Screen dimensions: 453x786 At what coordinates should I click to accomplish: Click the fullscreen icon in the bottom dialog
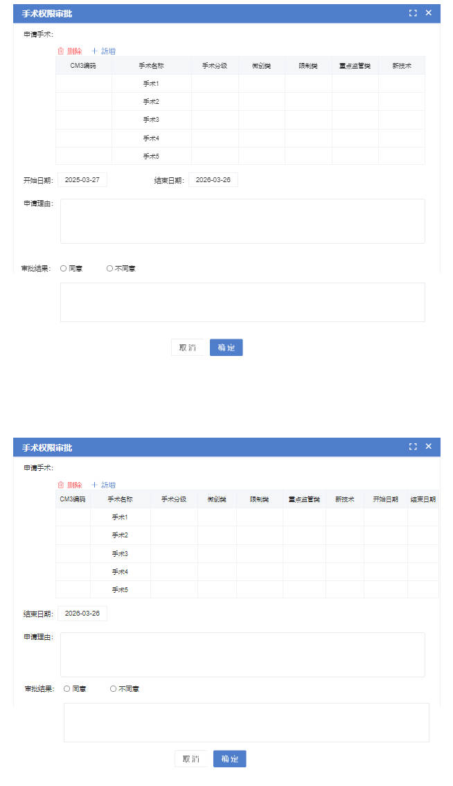[412, 446]
